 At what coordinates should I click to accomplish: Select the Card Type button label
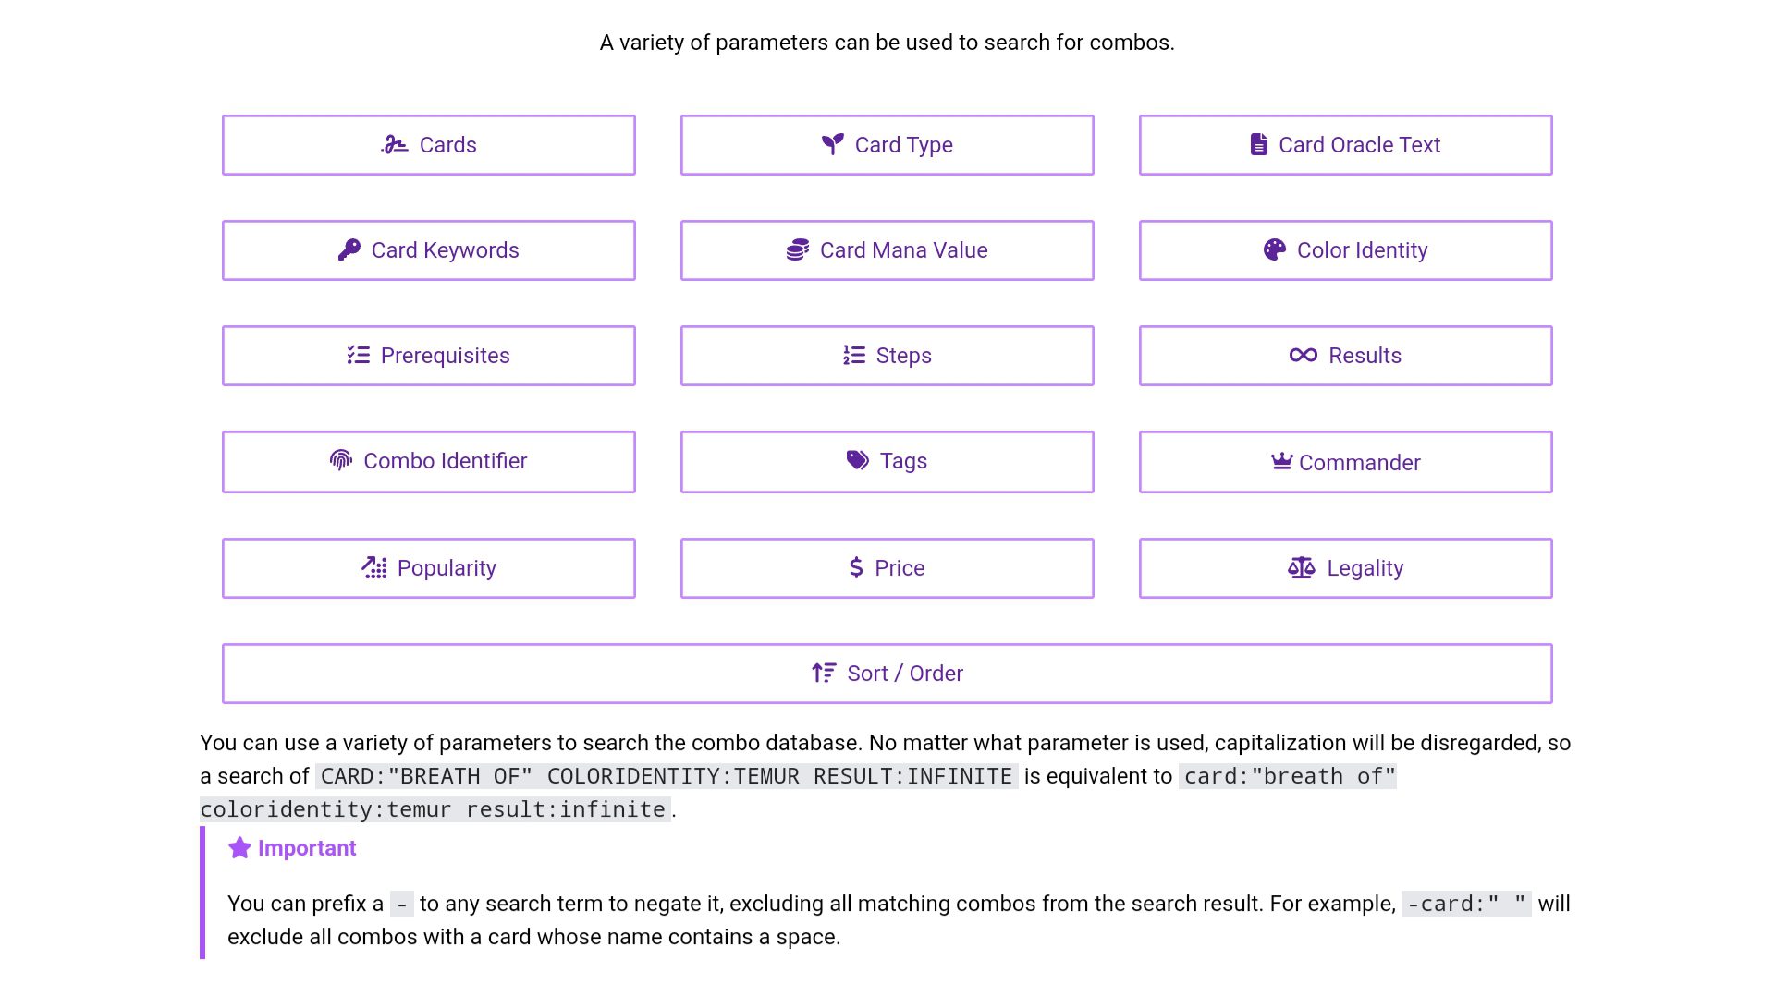coord(903,145)
